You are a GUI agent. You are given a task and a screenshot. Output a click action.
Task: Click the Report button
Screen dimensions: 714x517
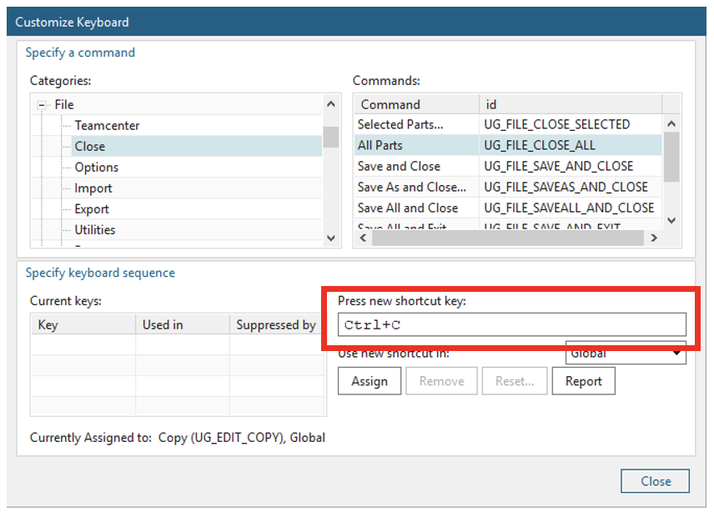(583, 381)
